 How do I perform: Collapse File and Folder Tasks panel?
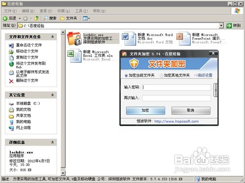(x=52, y=37)
